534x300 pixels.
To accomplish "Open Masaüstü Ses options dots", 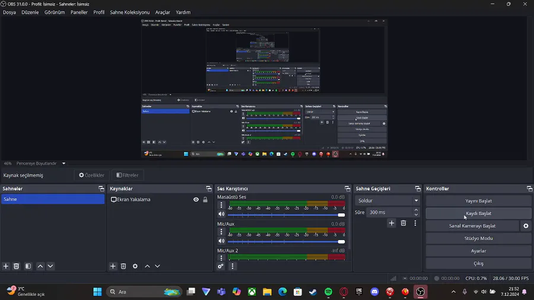I will pyautogui.click(x=221, y=205).
